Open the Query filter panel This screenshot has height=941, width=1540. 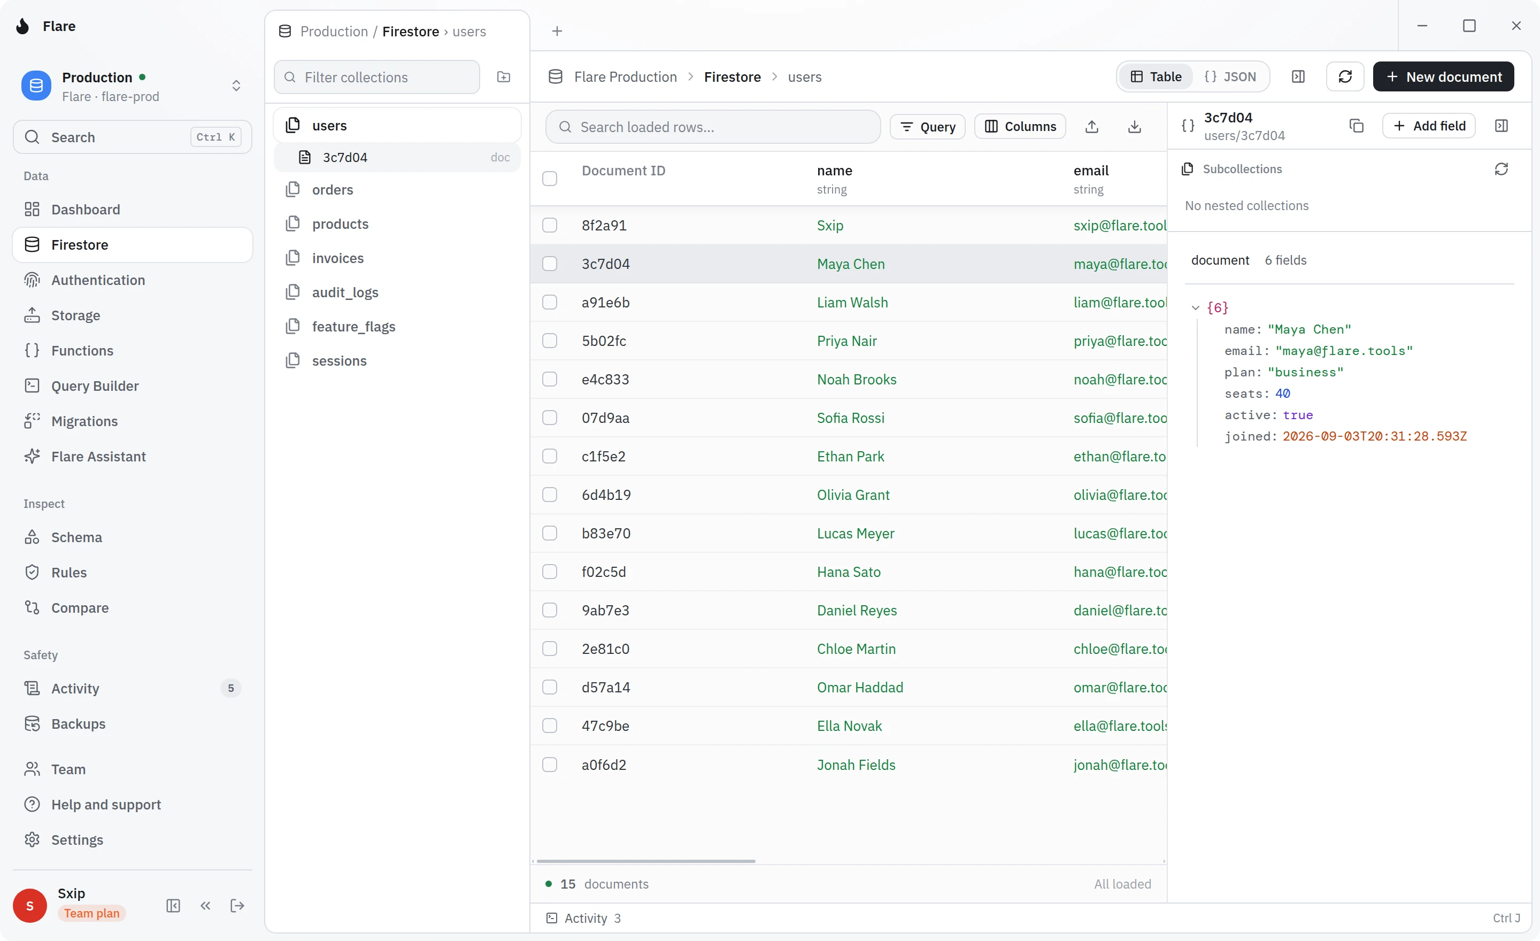tap(927, 127)
